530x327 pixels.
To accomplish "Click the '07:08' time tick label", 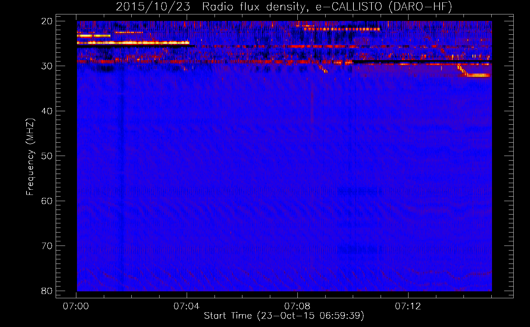I will (297, 306).
